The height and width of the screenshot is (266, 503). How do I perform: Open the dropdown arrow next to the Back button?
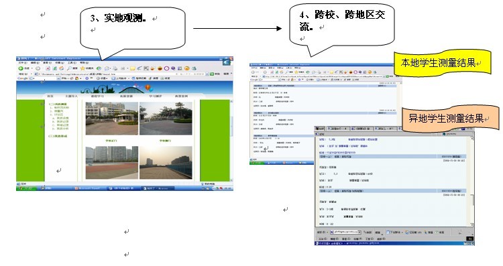point(32,68)
